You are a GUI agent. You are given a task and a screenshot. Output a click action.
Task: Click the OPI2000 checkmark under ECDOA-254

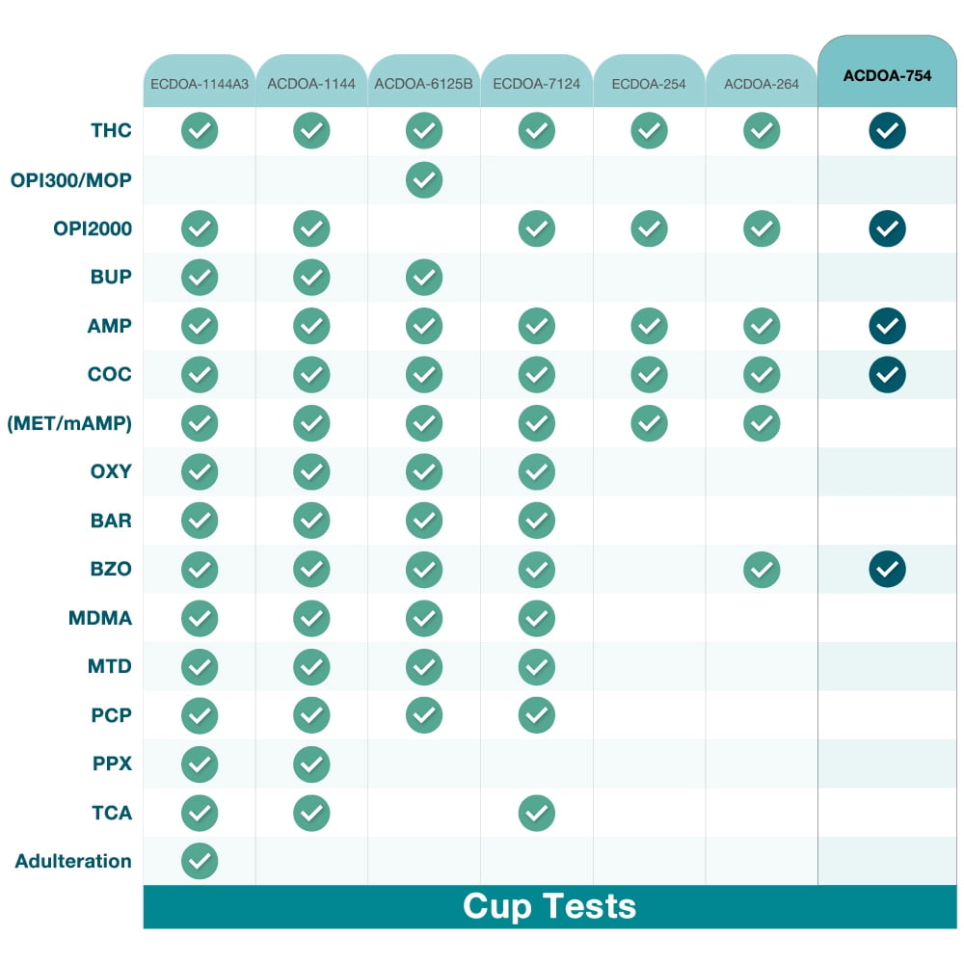click(x=649, y=228)
